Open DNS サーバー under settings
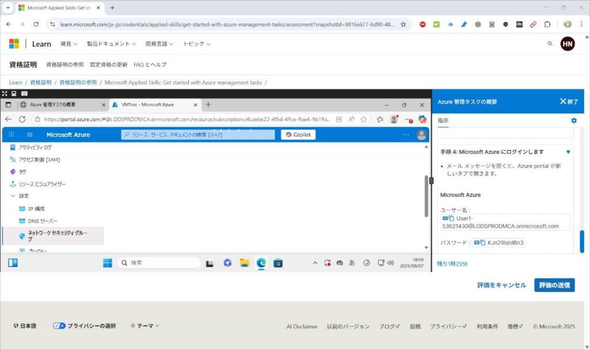The height and width of the screenshot is (350, 590). 38,221
